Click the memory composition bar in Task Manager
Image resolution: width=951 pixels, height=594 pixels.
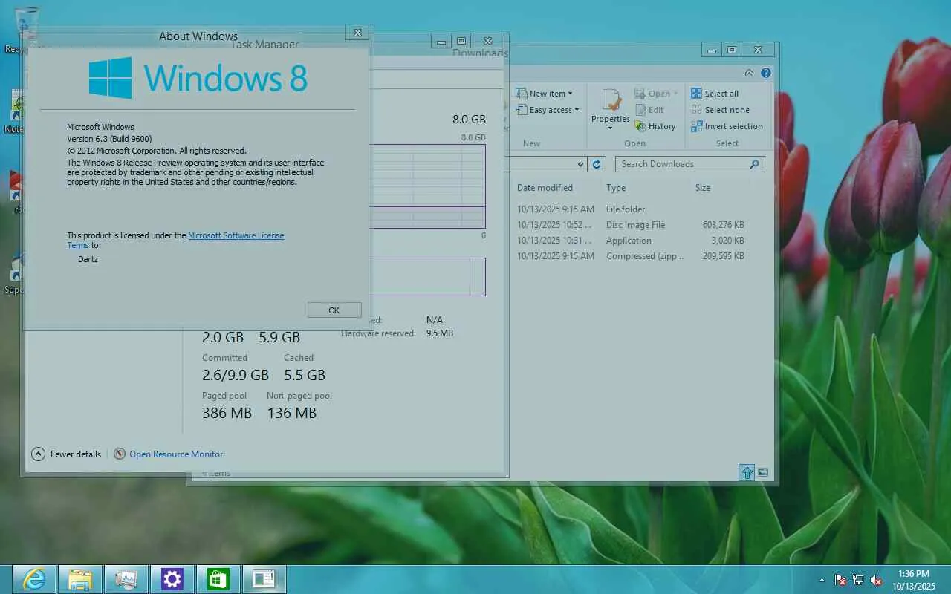point(426,277)
